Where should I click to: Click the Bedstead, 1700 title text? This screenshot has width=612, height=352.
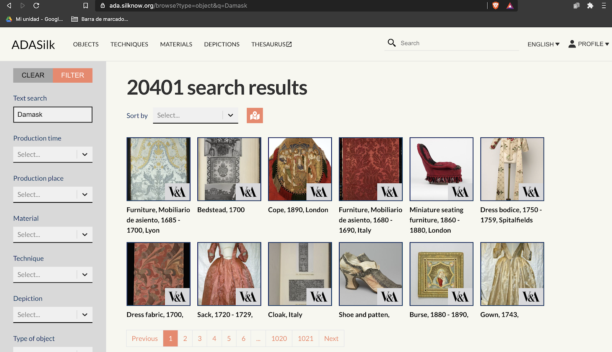click(x=221, y=210)
